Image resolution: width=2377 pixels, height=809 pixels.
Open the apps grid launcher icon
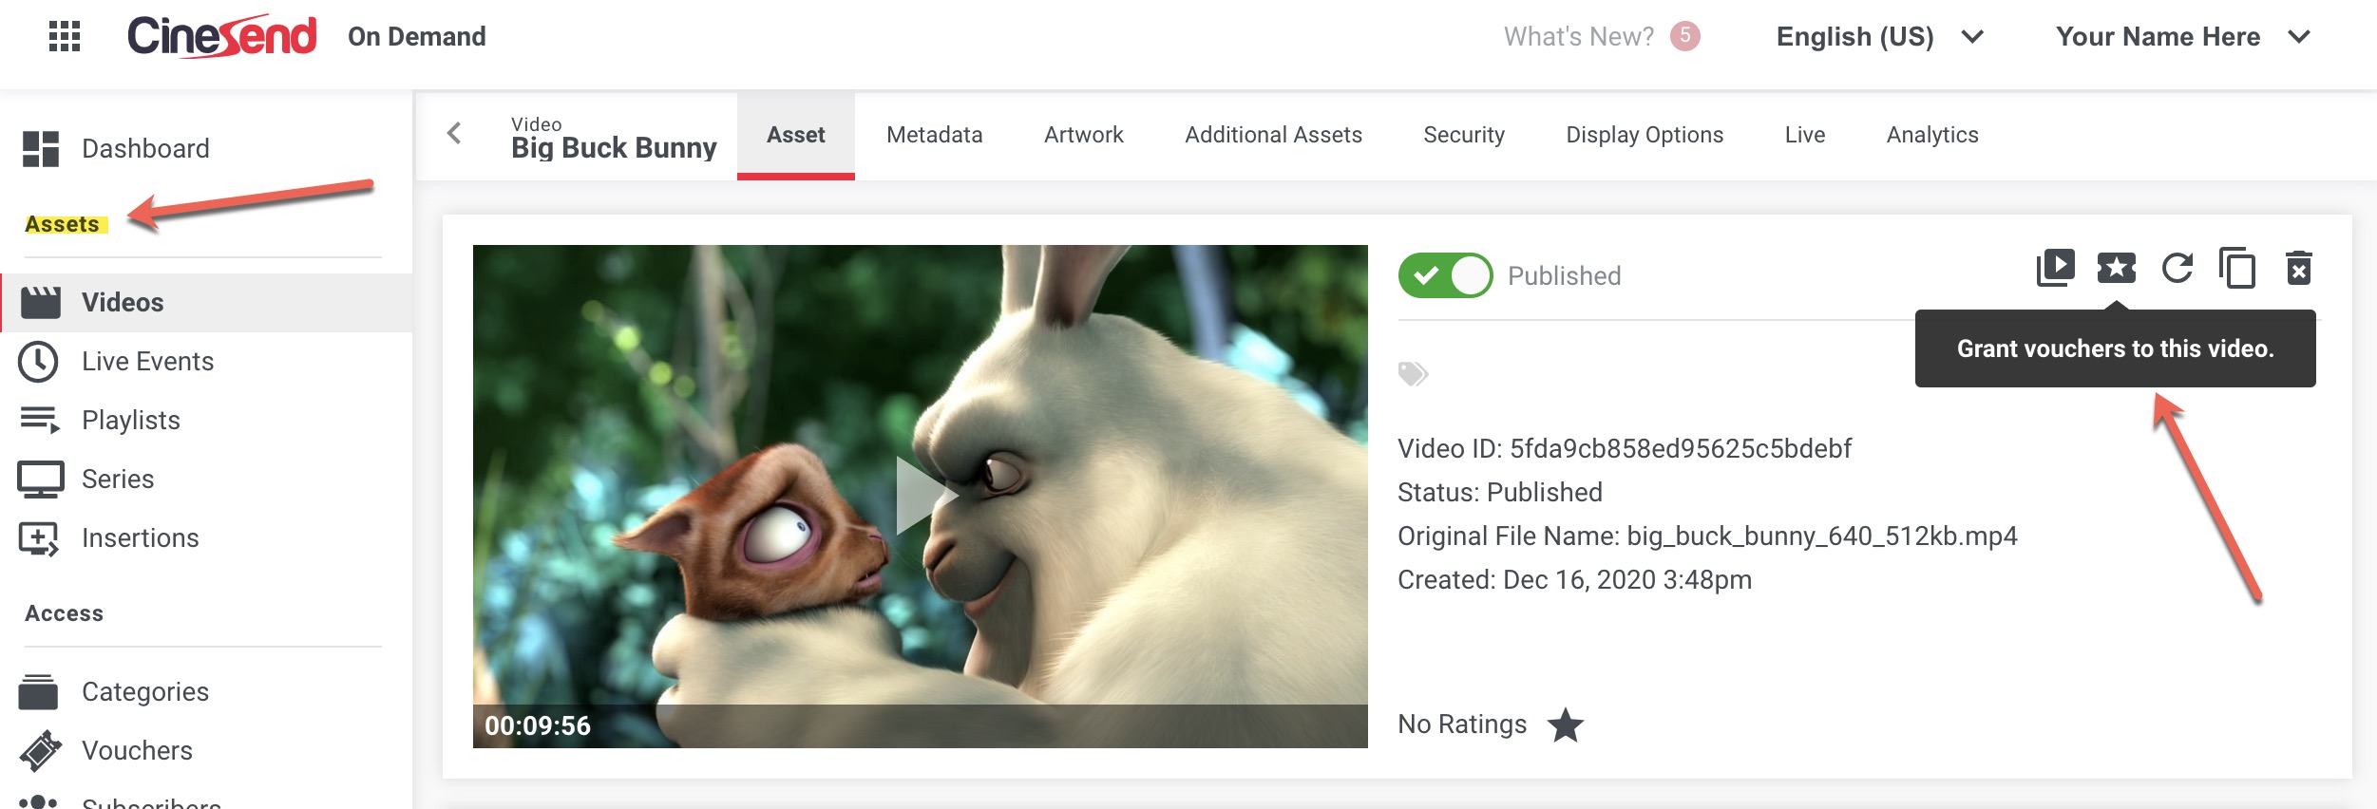click(x=65, y=36)
